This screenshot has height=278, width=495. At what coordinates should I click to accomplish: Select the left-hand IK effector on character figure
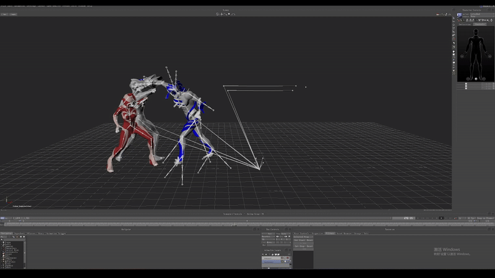[x=489, y=56]
